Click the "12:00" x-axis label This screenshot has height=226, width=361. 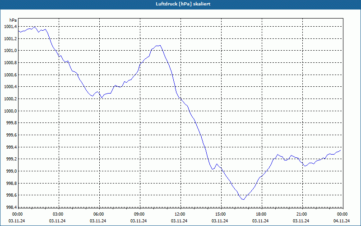click(180, 214)
